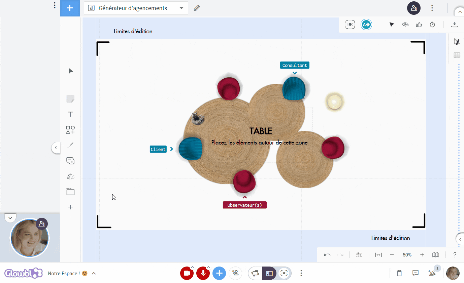This screenshot has height=283, width=464.
Task: Click the blue plus button at top left
Action: 70,8
